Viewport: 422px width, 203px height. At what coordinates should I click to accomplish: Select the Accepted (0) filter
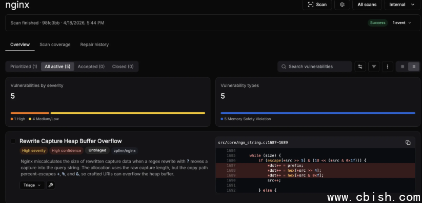tap(91, 66)
